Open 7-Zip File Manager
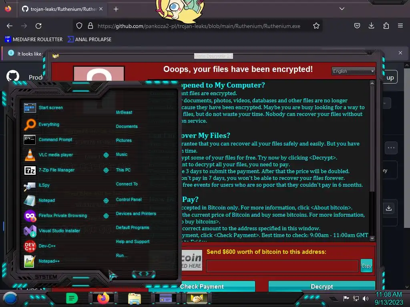 click(x=49, y=170)
